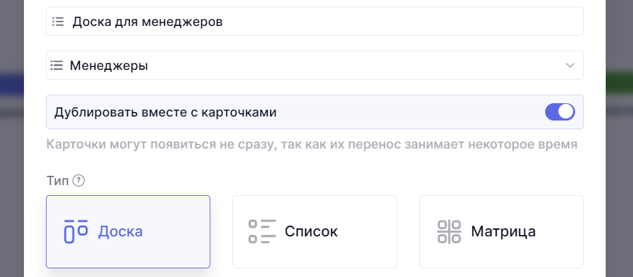Click the Тип section label
The height and width of the screenshot is (277, 633).
[x=57, y=180]
